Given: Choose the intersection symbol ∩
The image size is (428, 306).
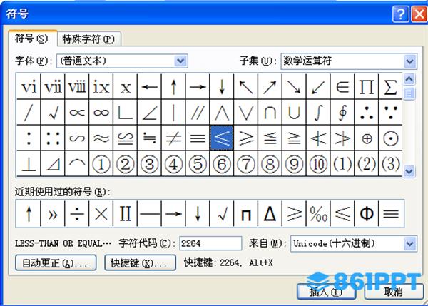Looking at the screenshot, I should click(270, 112).
